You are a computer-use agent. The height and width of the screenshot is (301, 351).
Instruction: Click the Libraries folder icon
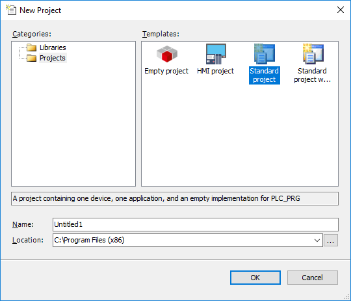[31, 47]
